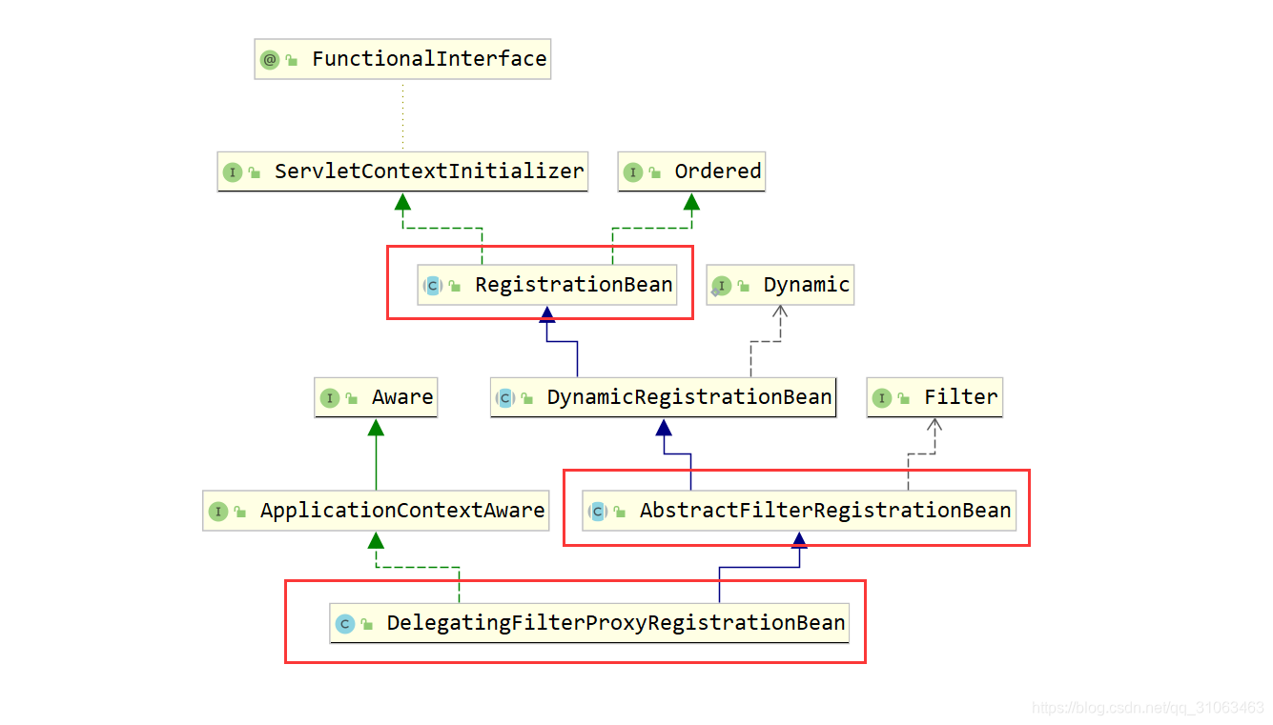The height and width of the screenshot is (725, 1273).
Task: Select the FunctionalInterface annotation node
Action: point(402,59)
